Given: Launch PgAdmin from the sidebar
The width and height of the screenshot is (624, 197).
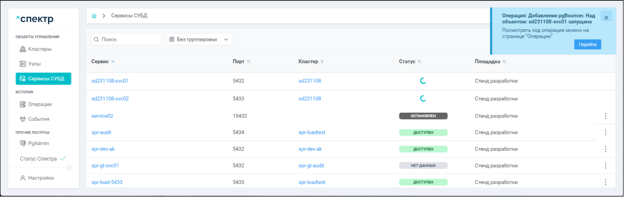Looking at the screenshot, I should pos(39,143).
